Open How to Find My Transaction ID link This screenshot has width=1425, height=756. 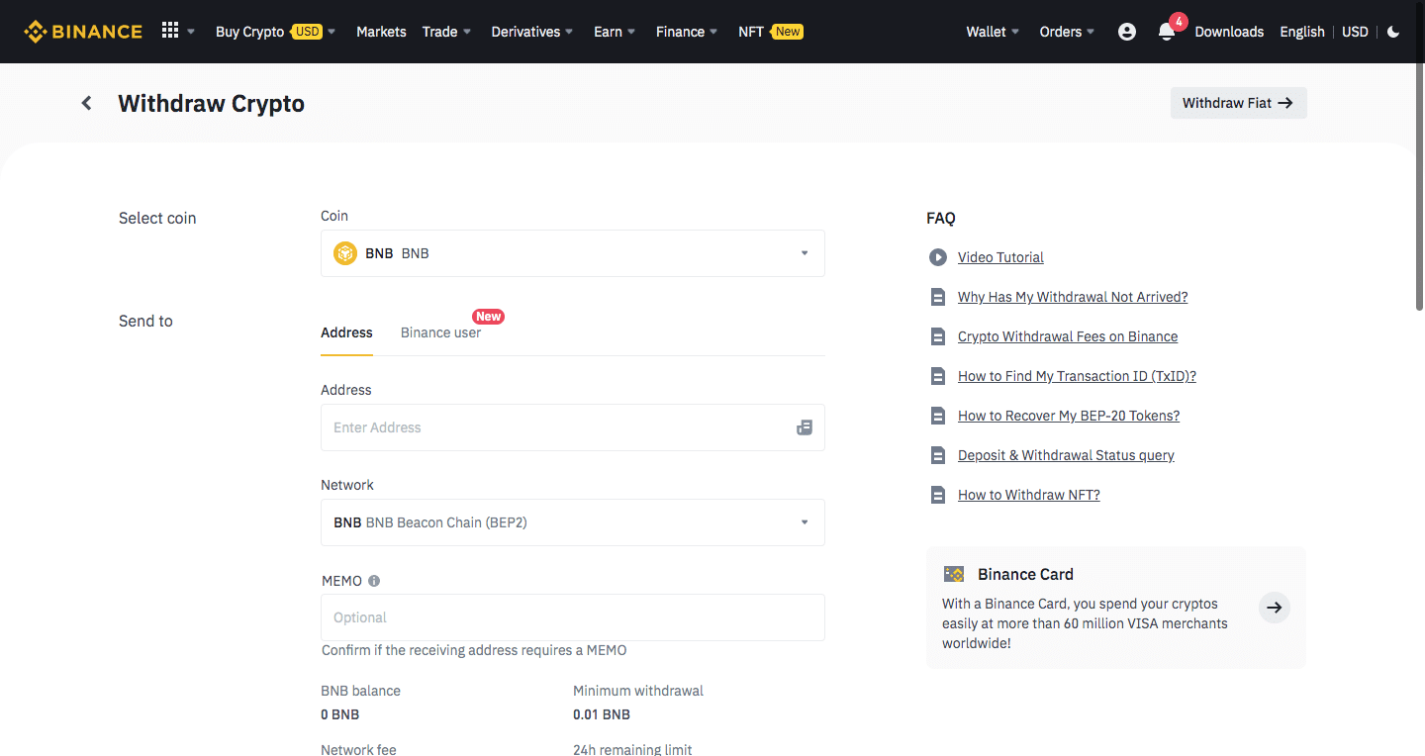(1077, 376)
